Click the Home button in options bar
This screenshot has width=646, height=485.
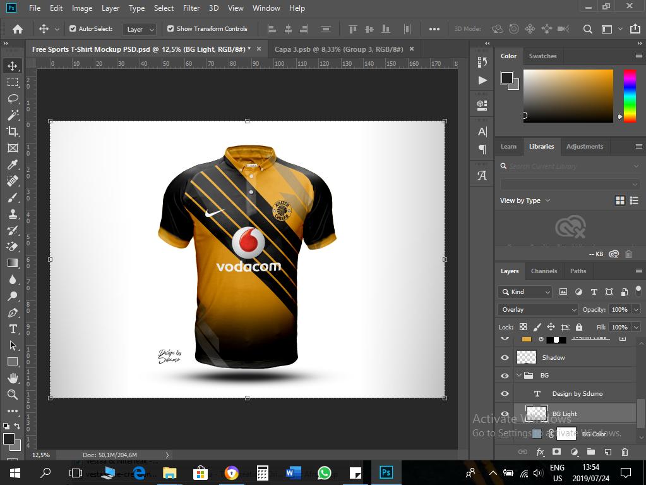click(x=18, y=29)
